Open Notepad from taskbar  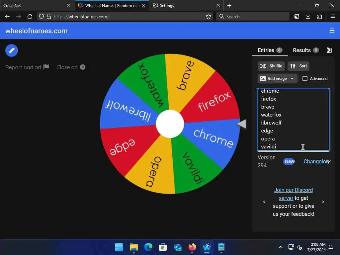(221, 247)
